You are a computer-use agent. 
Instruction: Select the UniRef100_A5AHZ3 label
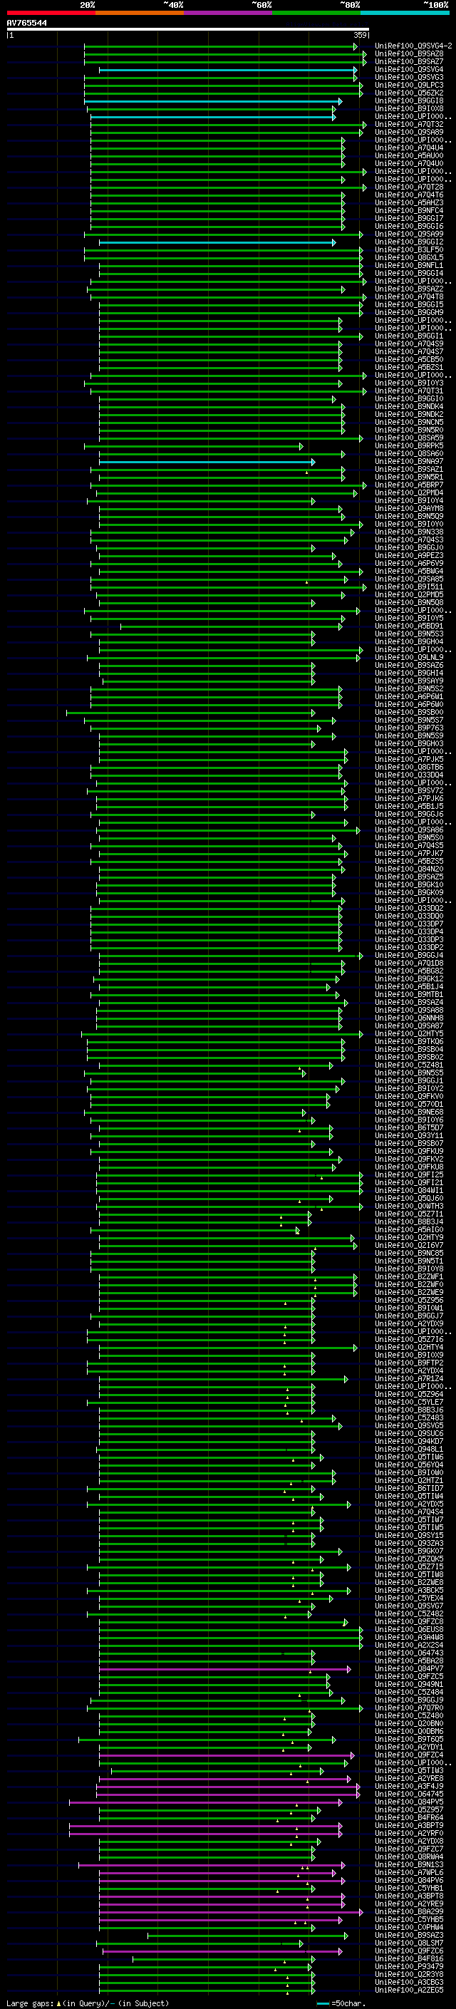tap(409, 203)
